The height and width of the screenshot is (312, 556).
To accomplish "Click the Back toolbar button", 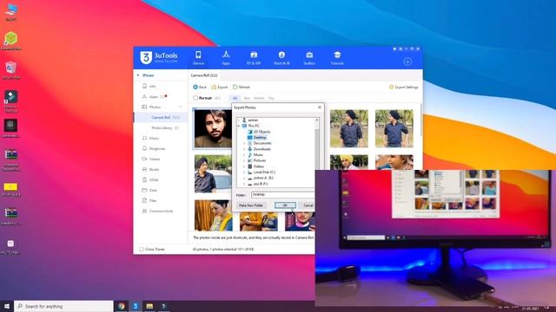I will [200, 87].
